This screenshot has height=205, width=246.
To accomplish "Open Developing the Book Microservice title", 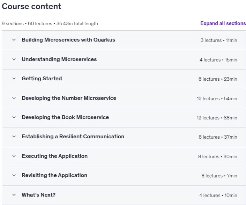I will pos(65,117).
